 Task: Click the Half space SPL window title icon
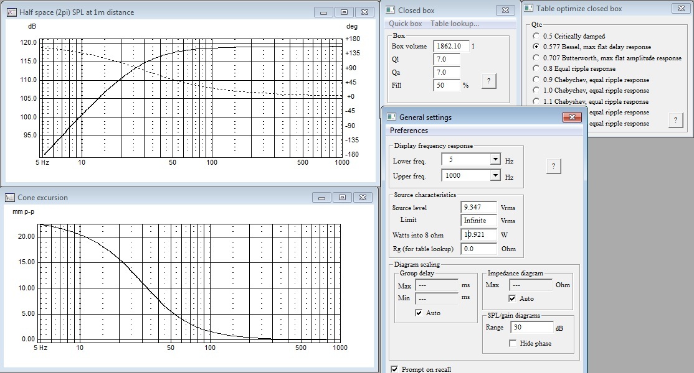(x=11, y=12)
